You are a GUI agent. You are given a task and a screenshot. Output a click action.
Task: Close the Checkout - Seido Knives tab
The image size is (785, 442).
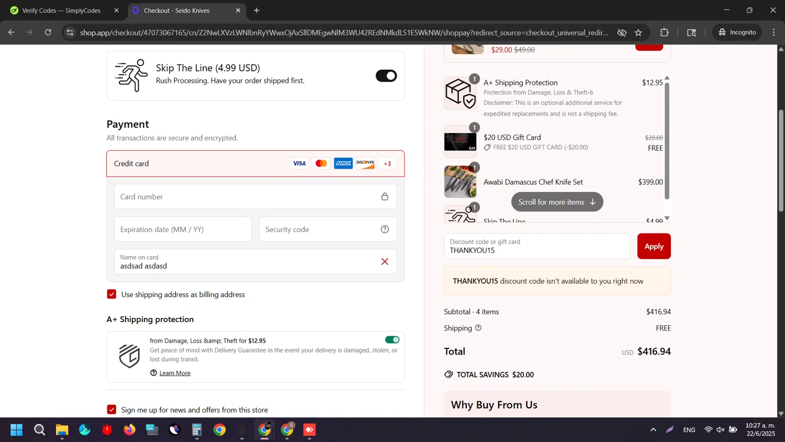pyautogui.click(x=238, y=10)
